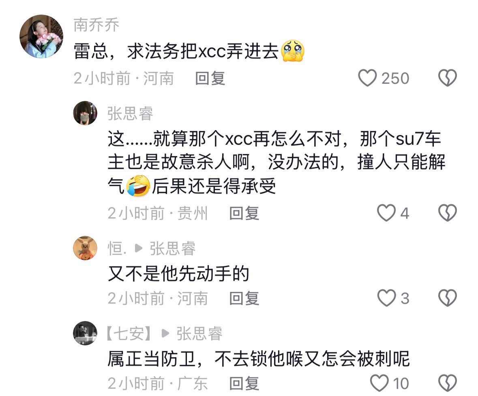
Task: Open username 张思睿 above the su7 comment
Action: click(130, 113)
